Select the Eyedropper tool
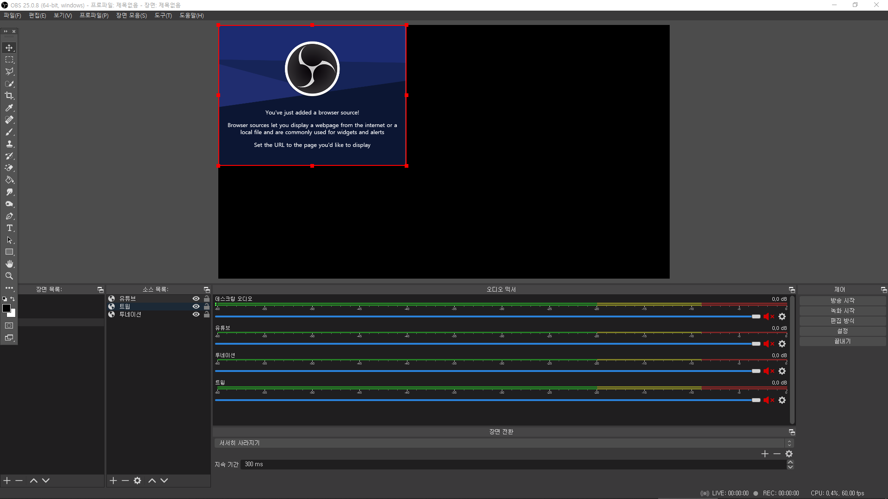 coord(9,108)
